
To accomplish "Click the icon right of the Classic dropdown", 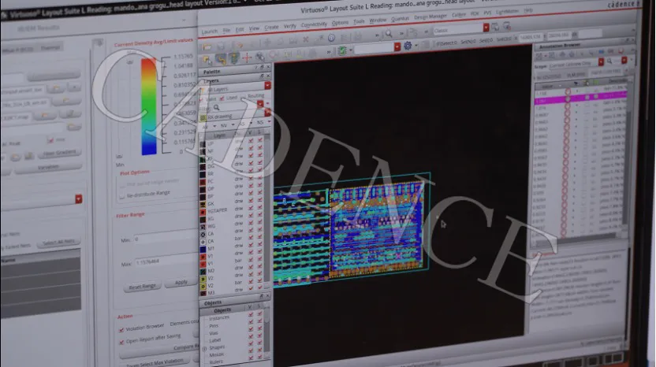I will point(495,28).
